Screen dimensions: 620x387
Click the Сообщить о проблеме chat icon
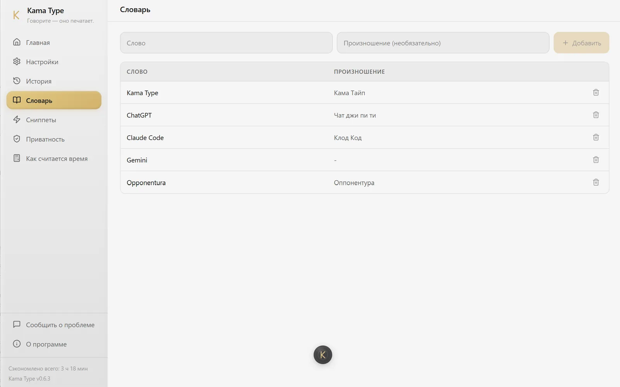pyautogui.click(x=17, y=324)
